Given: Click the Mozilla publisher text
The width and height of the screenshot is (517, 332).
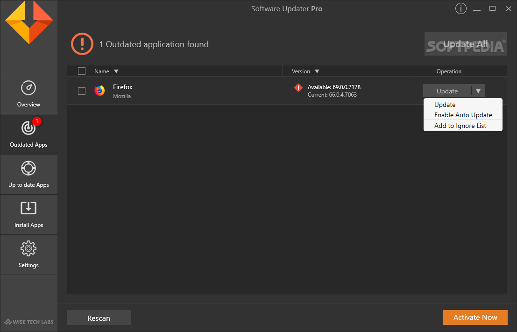Looking at the screenshot, I should pyautogui.click(x=122, y=96).
